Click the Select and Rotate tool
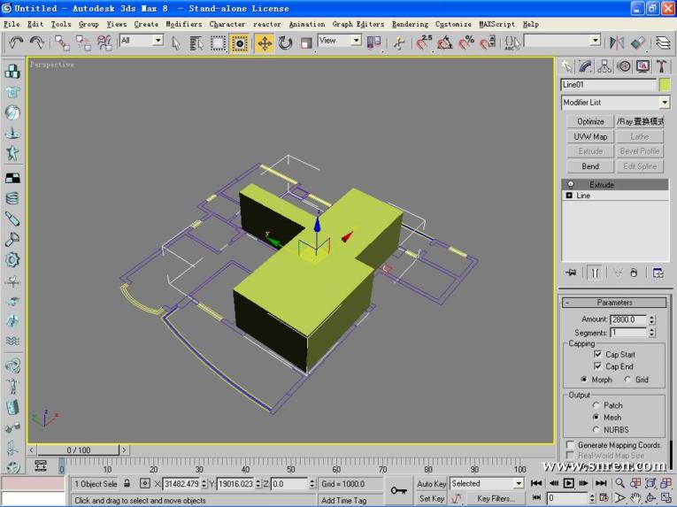Viewport: 677px width, 507px height. 285,42
